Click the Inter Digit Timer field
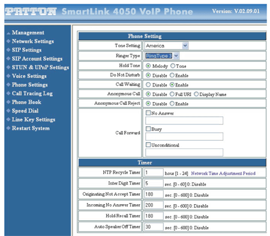This screenshot has width=270, height=236. (x=154, y=183)
